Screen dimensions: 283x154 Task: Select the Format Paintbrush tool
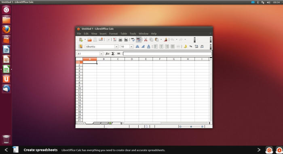[165, 40]
